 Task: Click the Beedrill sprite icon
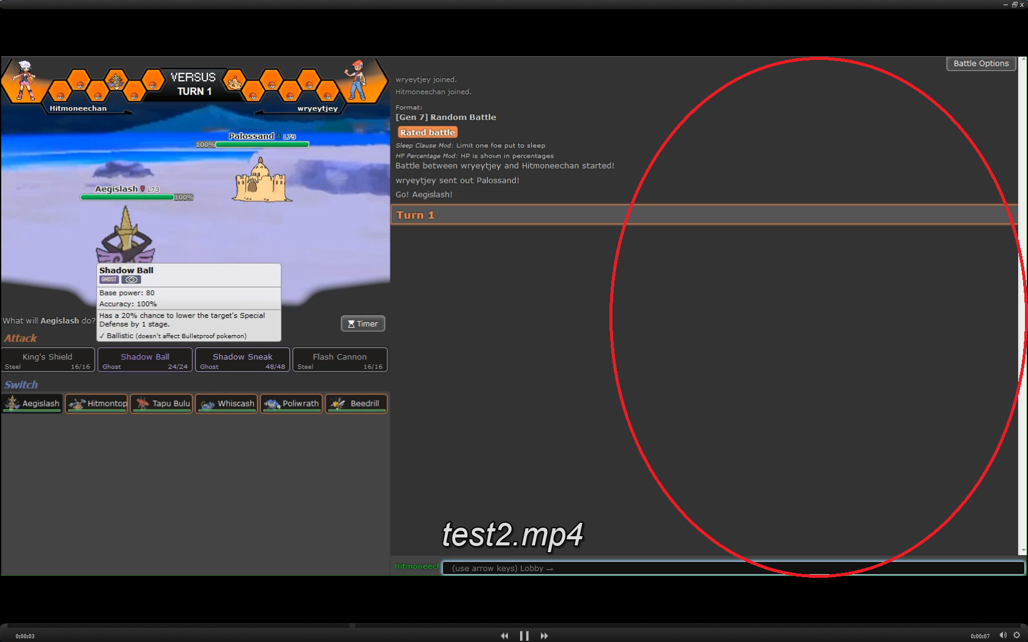coord(337,404)
